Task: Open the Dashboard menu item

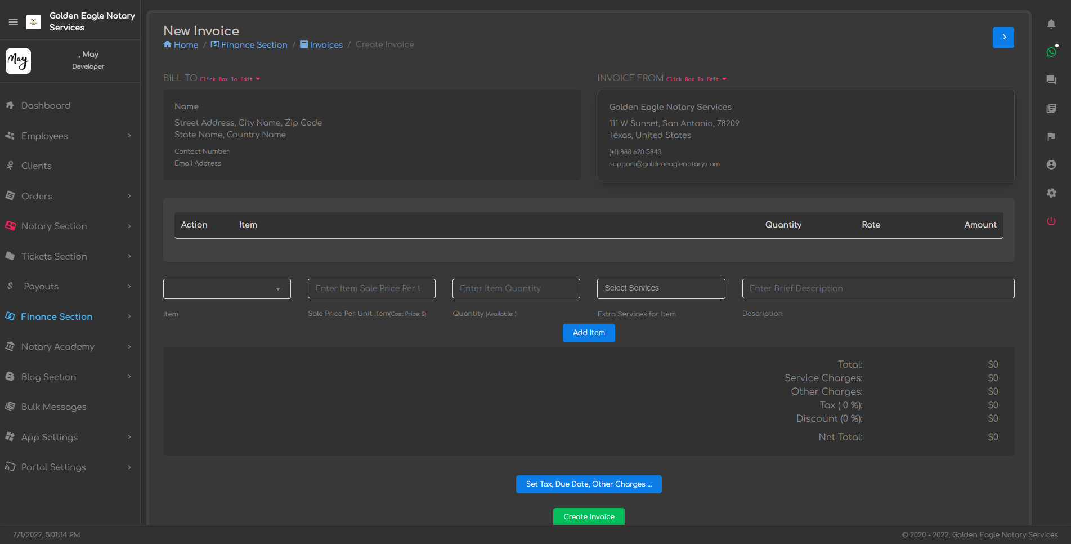Action: point(46,105)
